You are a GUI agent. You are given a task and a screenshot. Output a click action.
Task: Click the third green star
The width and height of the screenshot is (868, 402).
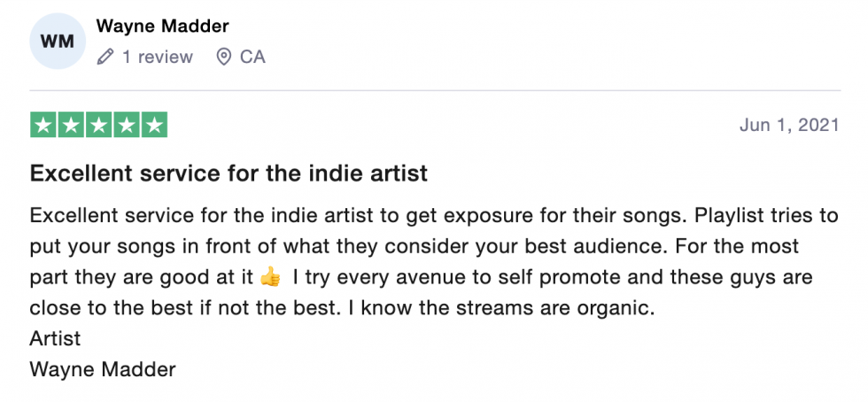click(98, 125)
